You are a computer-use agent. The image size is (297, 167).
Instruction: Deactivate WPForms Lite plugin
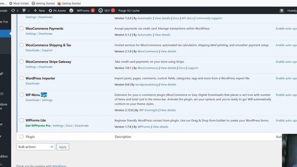coord(82,126)
